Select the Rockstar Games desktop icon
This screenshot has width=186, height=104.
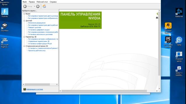click(168, 28)
